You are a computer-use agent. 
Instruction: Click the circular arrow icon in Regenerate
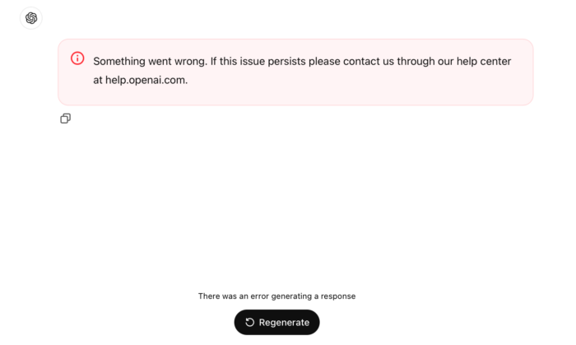(x=249, y=322)
